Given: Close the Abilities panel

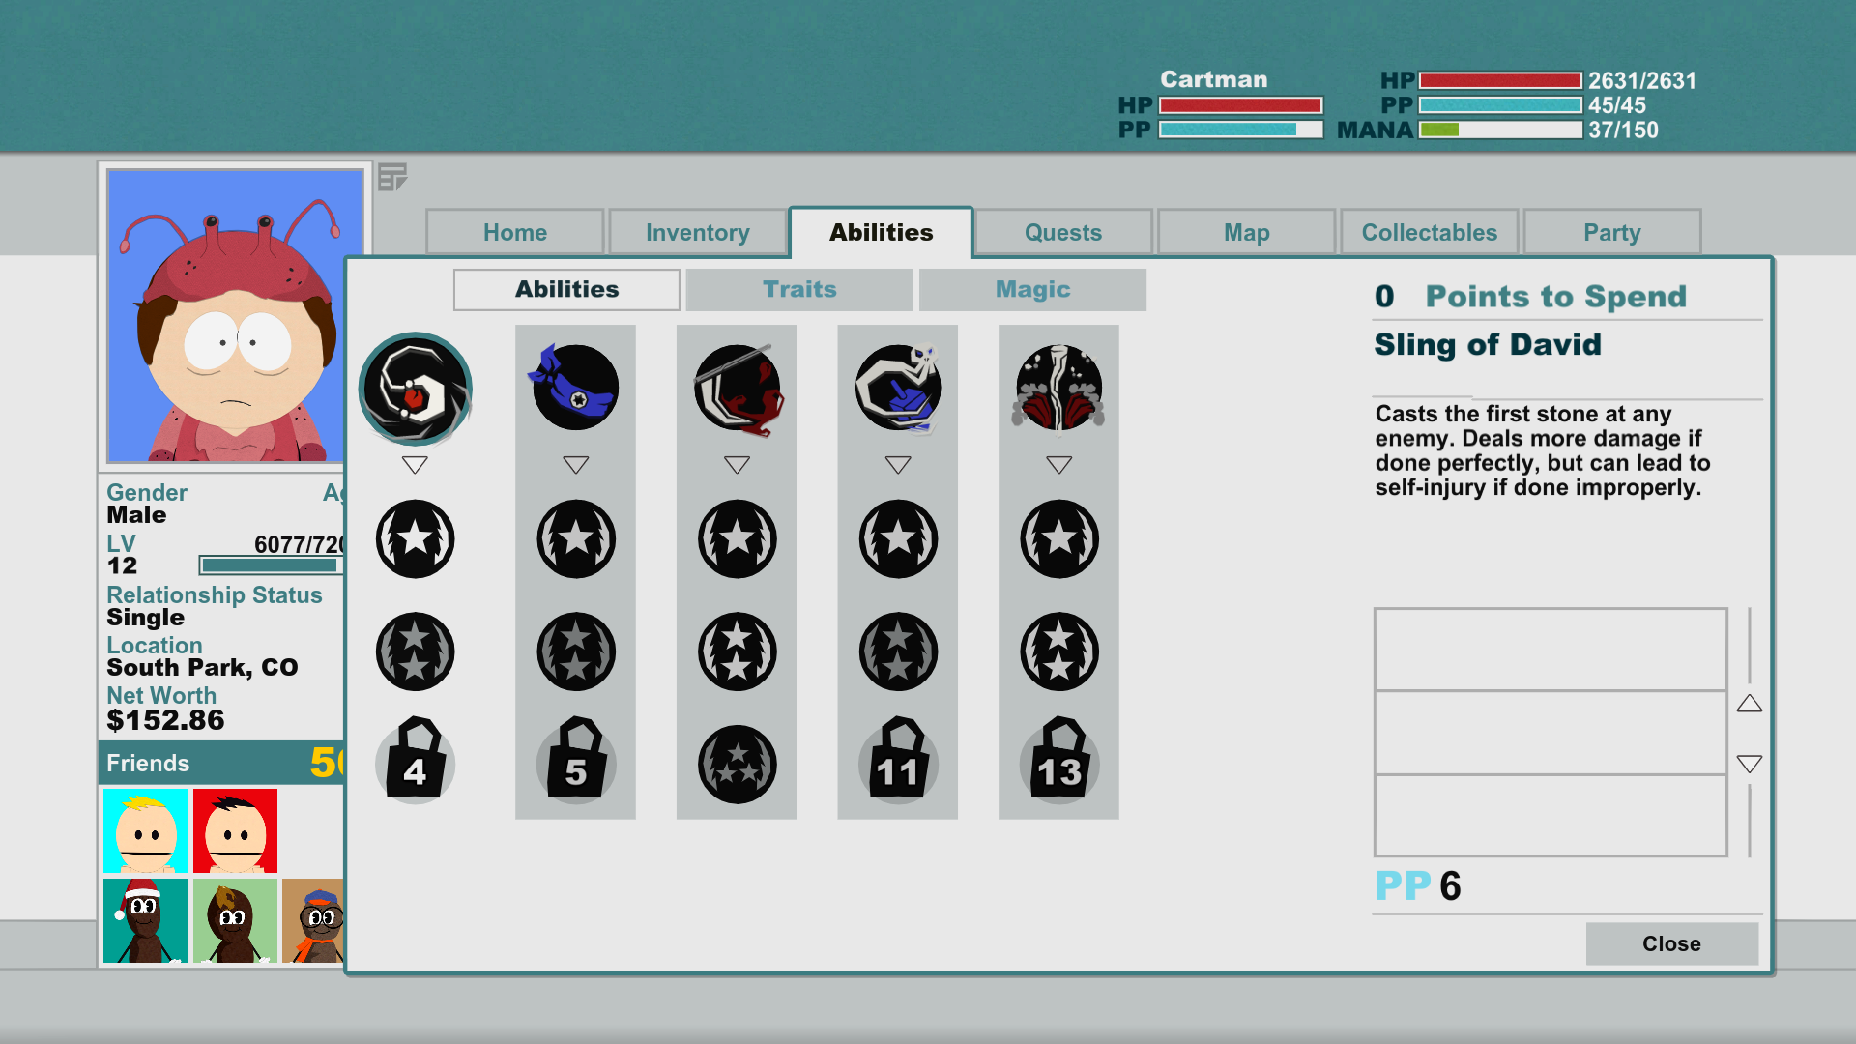Looking at the screenshot, I should 1672,943.
